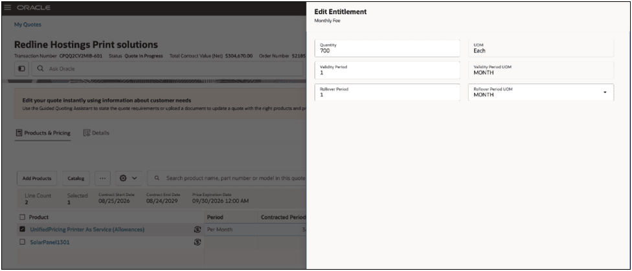Click the Validity Period input field
The width and height of the screenshot is (632, 271).
[x=387, y=70]
